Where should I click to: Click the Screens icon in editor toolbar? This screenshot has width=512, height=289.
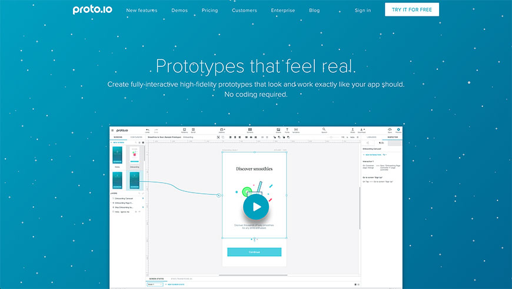pos(250,130)
